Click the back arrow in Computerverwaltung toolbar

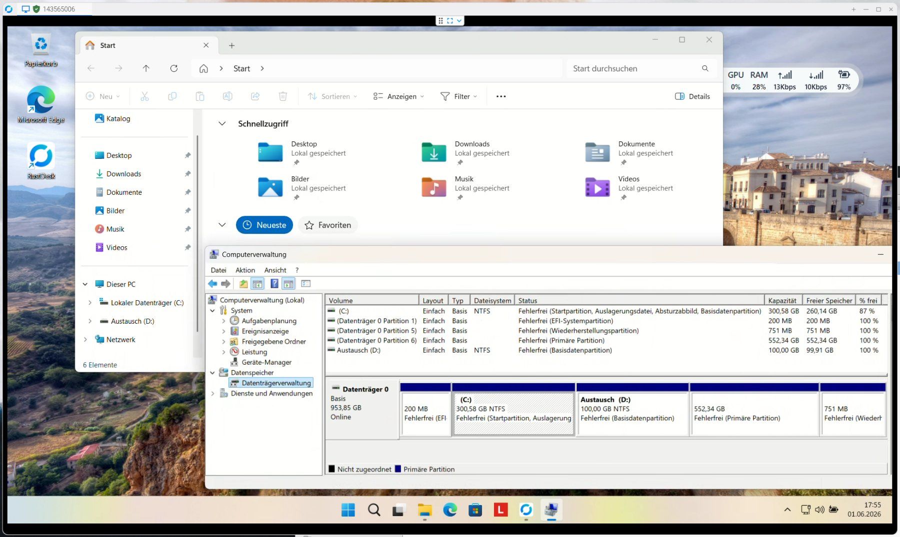pos(212,284)
